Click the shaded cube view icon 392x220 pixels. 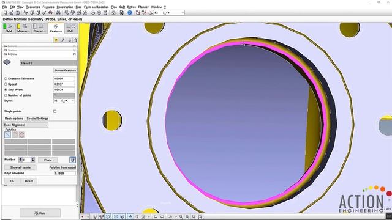(x=123, y=216)
